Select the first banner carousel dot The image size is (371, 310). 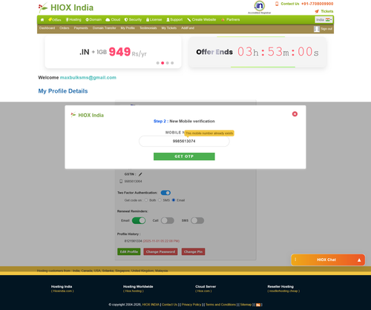coord(158,63)
